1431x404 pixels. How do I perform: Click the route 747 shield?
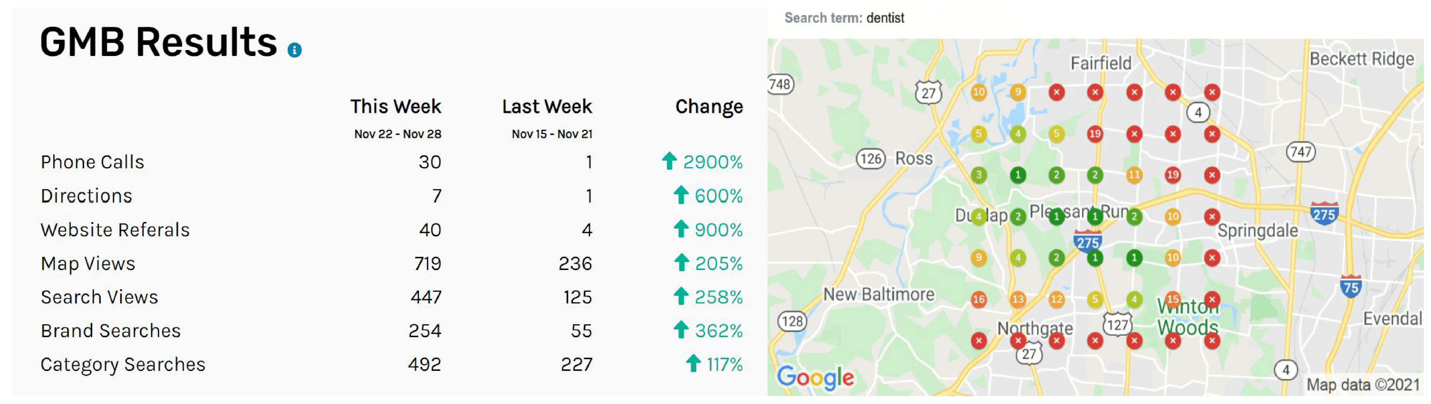1300,152
